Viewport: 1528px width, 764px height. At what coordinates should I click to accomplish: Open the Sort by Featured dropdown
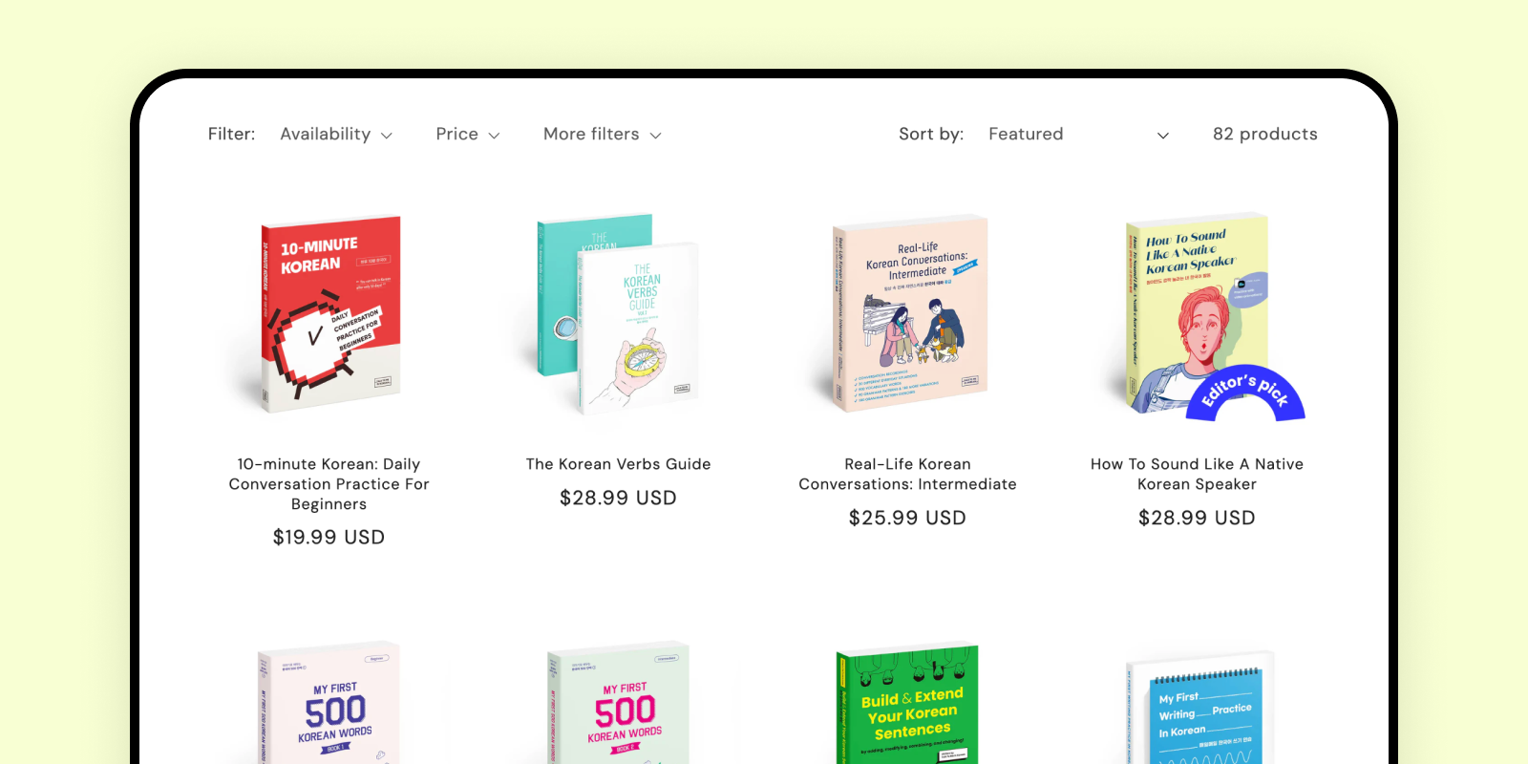[x=1078, y=135]
